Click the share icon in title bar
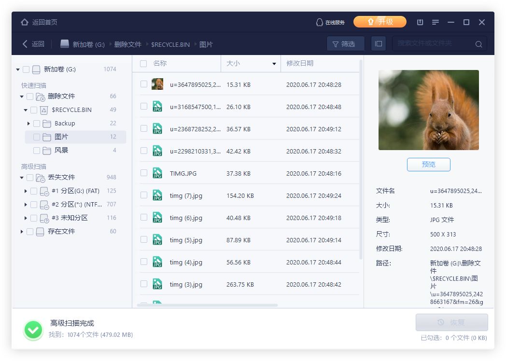The image size is (506, 361). (x=420, y=22)
